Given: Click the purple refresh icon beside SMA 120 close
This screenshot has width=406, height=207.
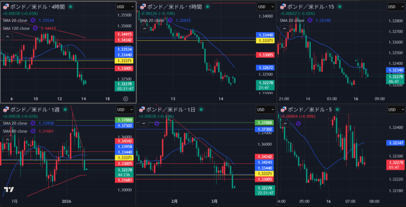Looking at the screenshot, I should (35, 28).
